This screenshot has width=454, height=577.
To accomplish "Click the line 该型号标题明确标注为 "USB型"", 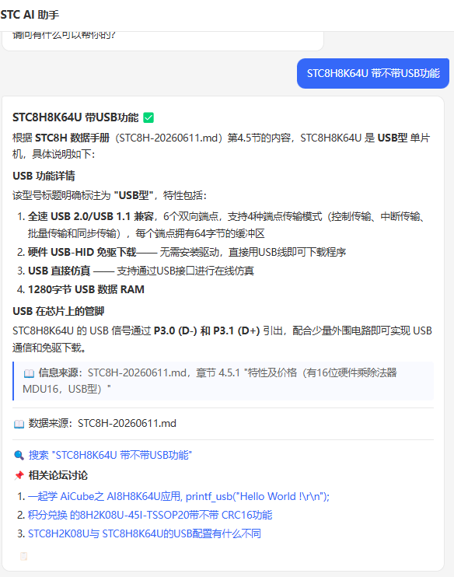I will (x=110, y=195).
